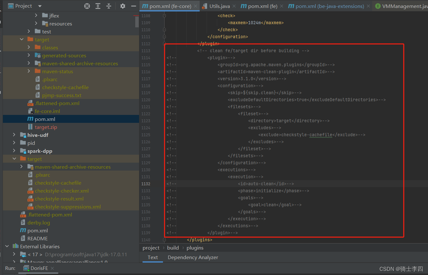Click the External Libraries icon
The image size is (428, 275).
(15, 246)
